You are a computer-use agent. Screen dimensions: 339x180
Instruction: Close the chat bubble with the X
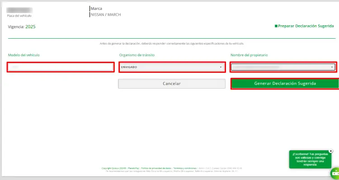point(330,151)
